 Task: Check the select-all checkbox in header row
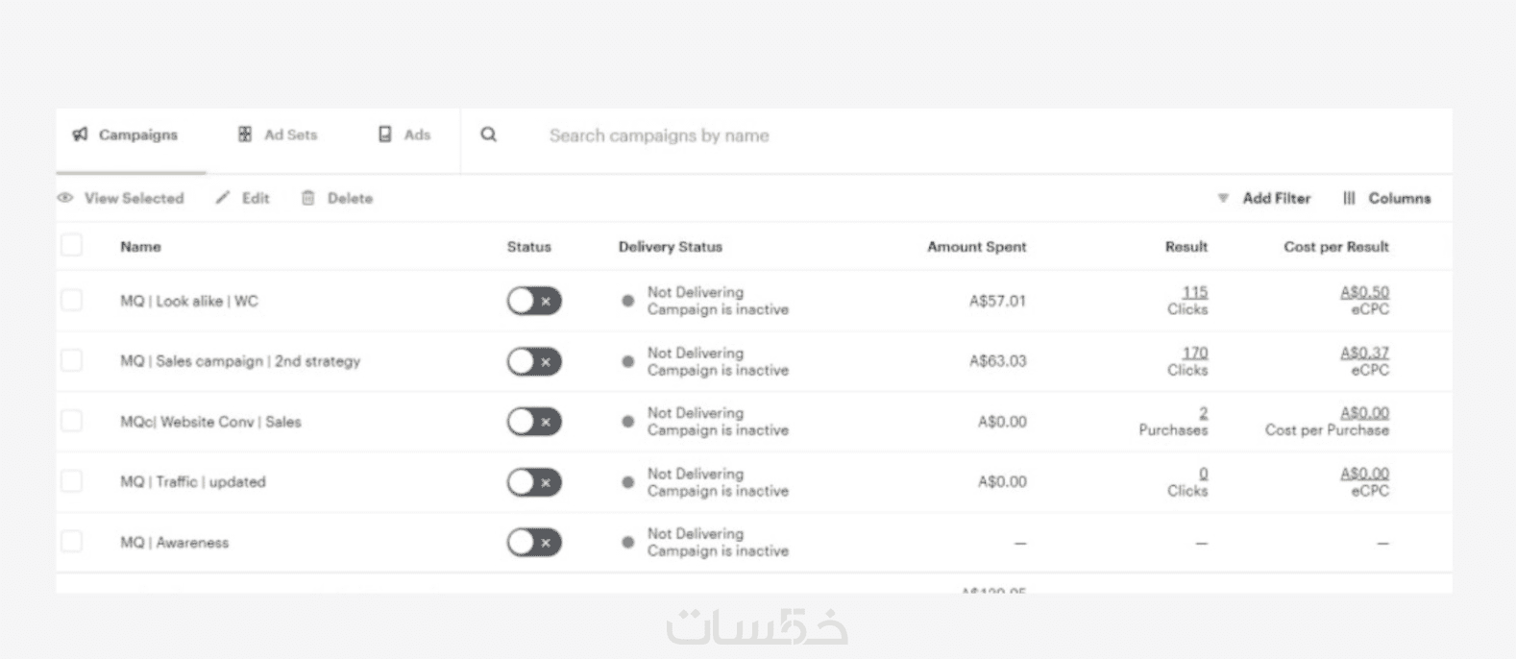pos(72,246)
